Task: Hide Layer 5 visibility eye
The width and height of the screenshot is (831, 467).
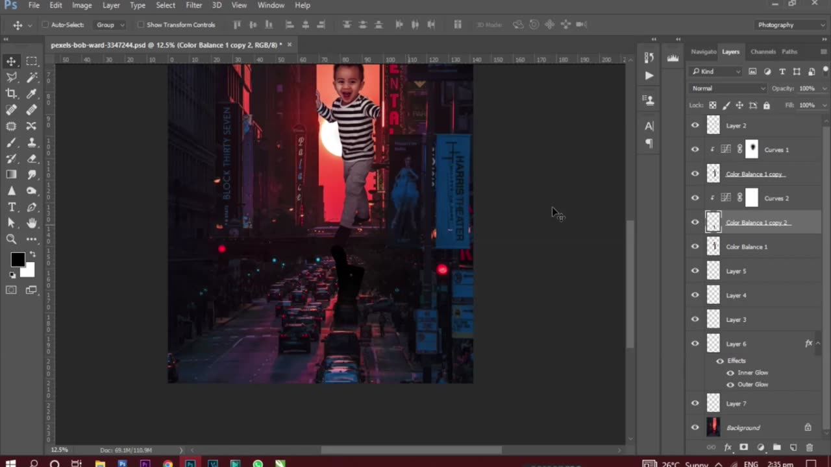Action: coord(695,271)
